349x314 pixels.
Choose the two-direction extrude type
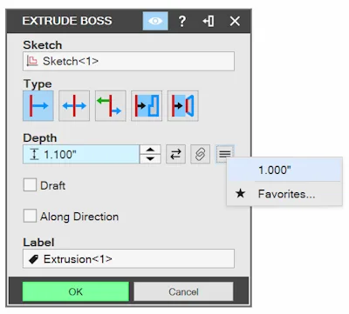point(111,106)
